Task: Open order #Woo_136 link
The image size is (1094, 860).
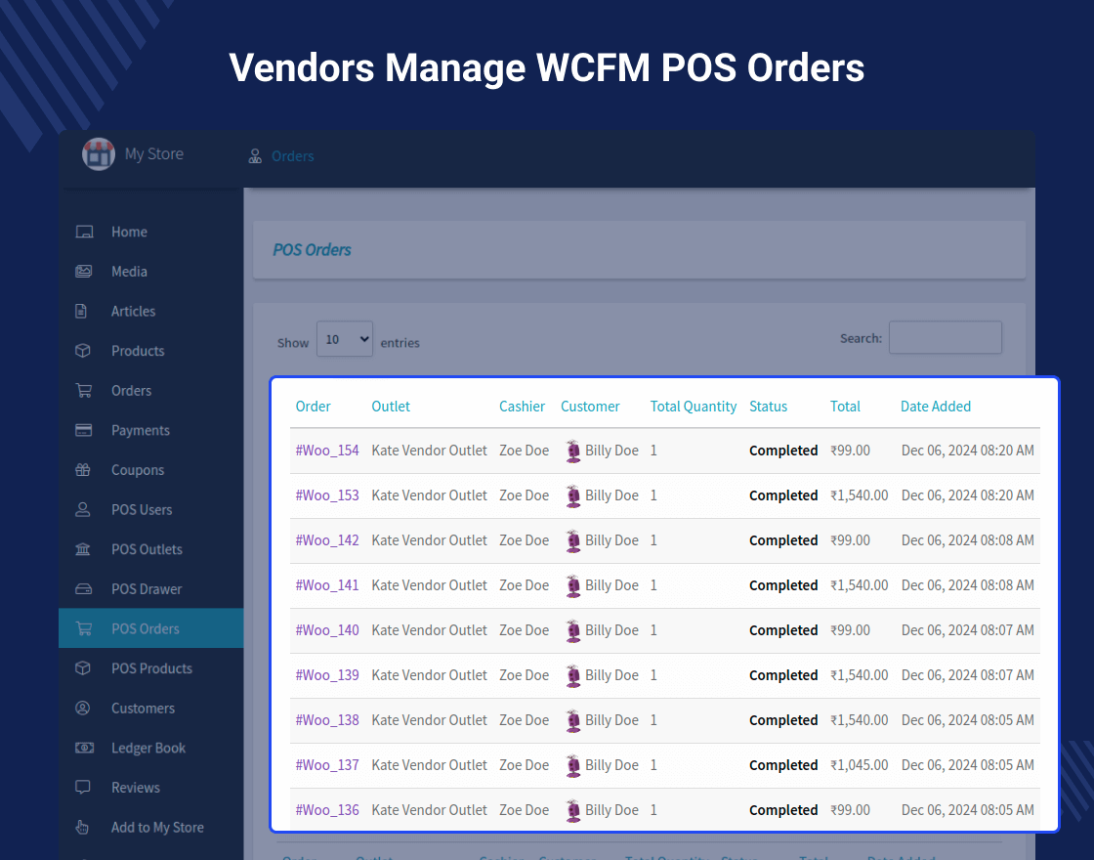Action: tap(326, 810)
